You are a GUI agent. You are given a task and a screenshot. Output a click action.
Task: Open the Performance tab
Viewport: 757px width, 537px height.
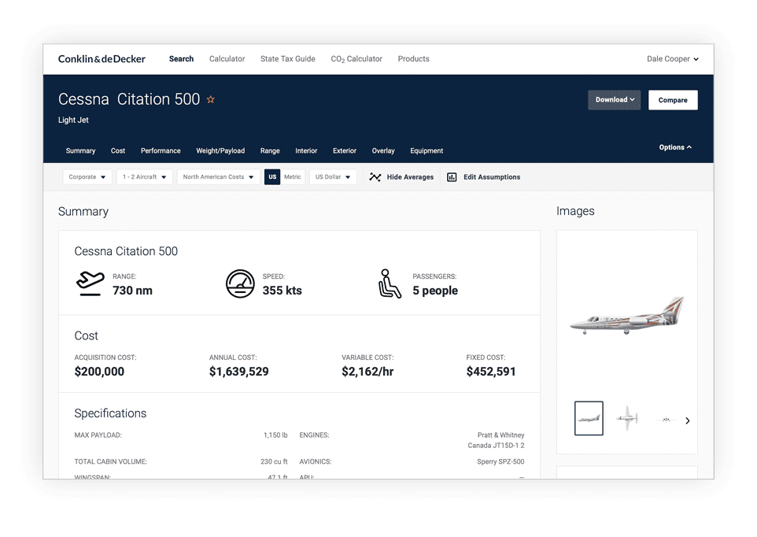click(x=161, y=150)
